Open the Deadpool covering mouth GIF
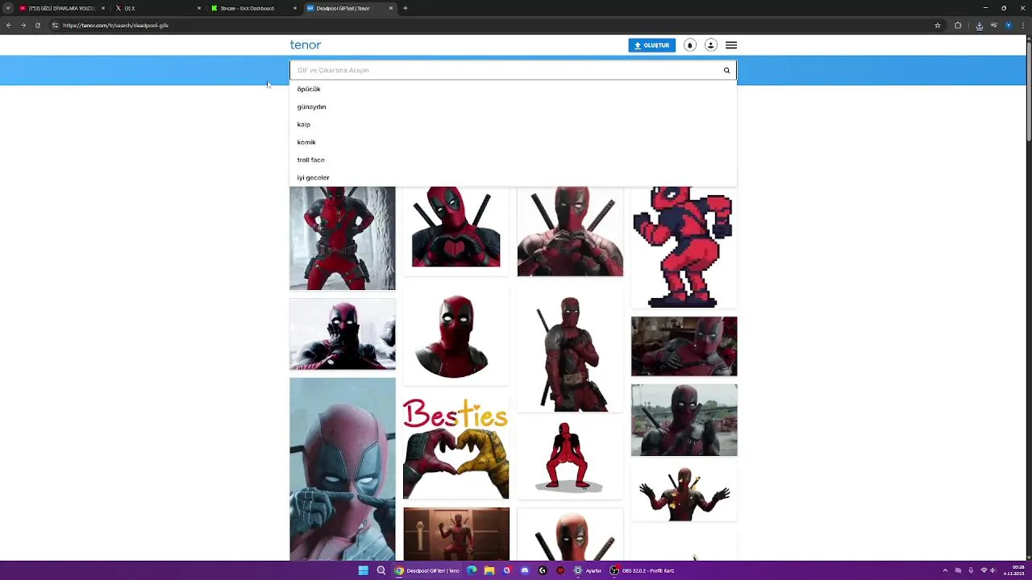The height and width of the screenshot is (580, 1032). [x=343, y=334]
